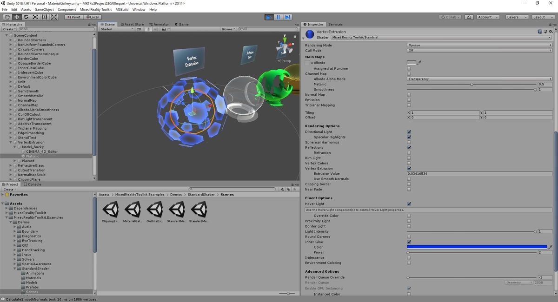Screen dimensions: 558x302
Task: Uncheck Inner Glow checkbox
Action: tap(409, 242)
